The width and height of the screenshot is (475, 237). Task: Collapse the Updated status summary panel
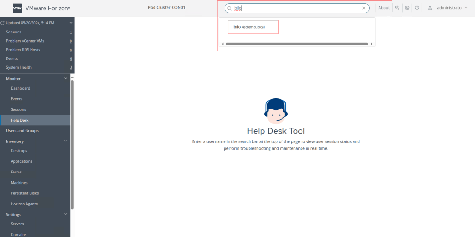[71, 23]
